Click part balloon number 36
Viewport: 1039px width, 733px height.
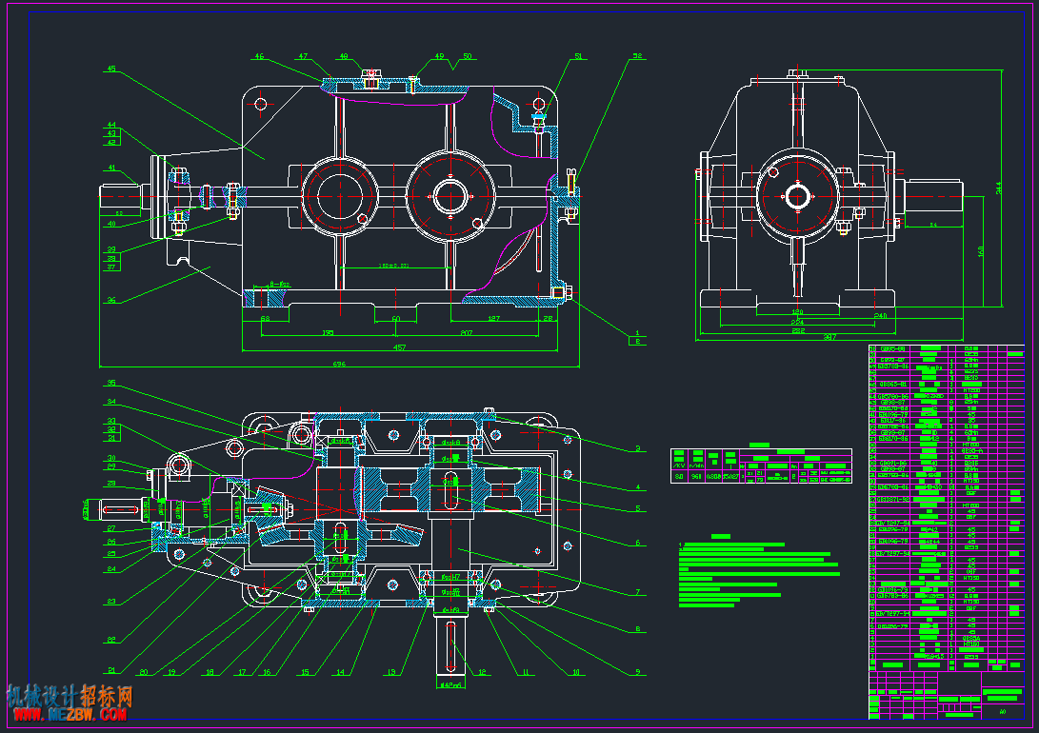click(x=111, y=300)
